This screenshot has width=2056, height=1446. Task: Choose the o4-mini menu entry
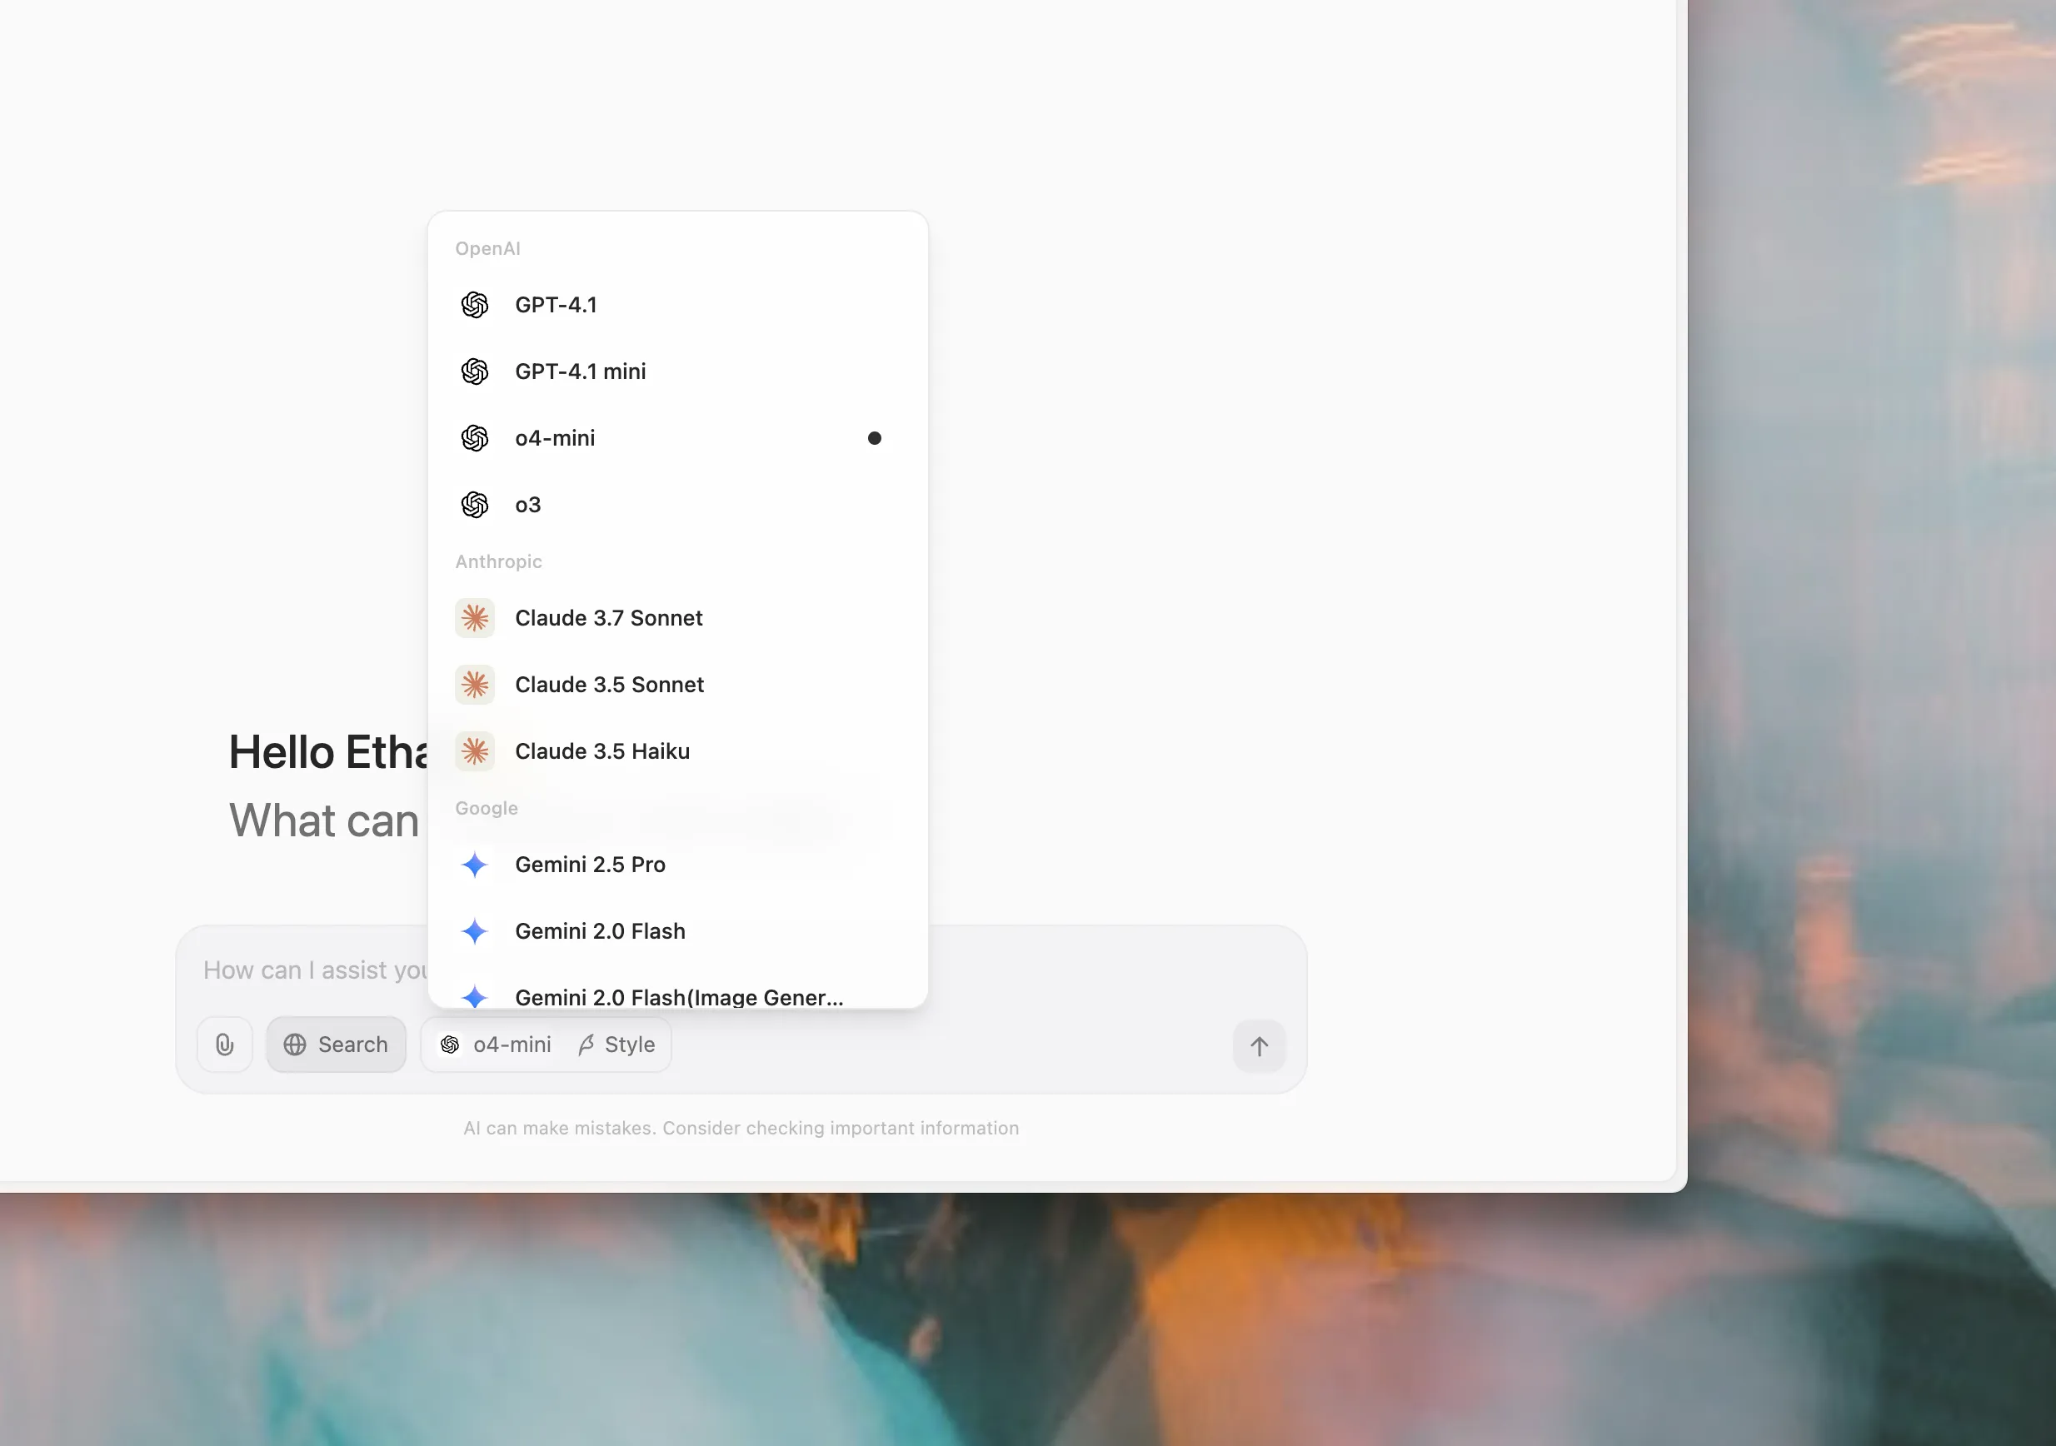[x=554, y=438]
